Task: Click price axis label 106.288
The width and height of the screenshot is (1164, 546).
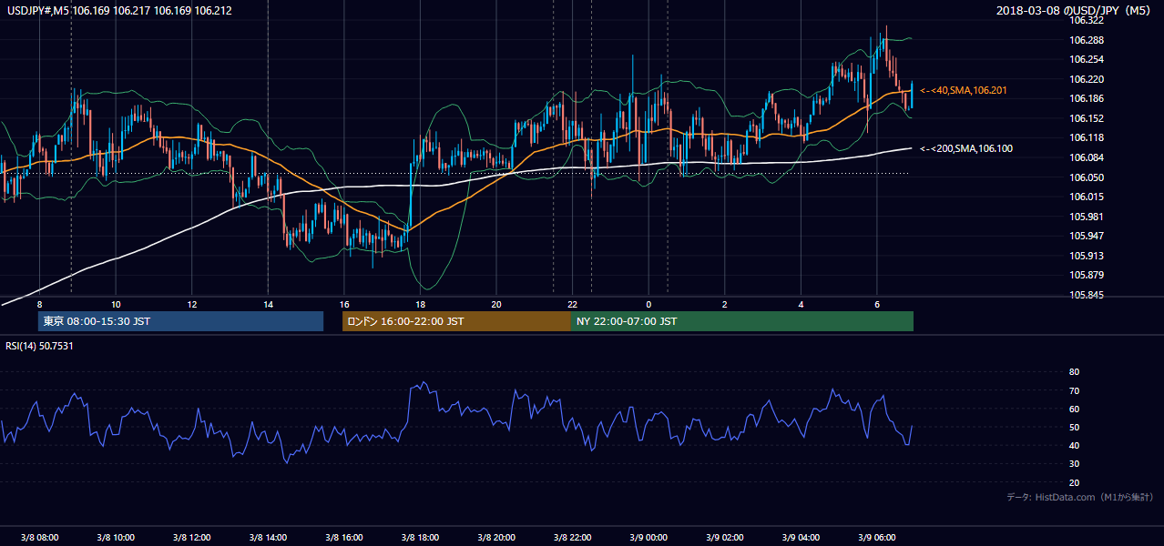Action: (1088, 40)
